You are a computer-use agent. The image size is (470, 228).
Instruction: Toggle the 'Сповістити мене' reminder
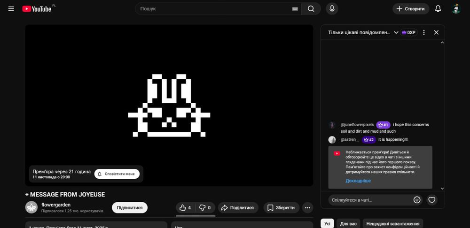tap(117, 174)
